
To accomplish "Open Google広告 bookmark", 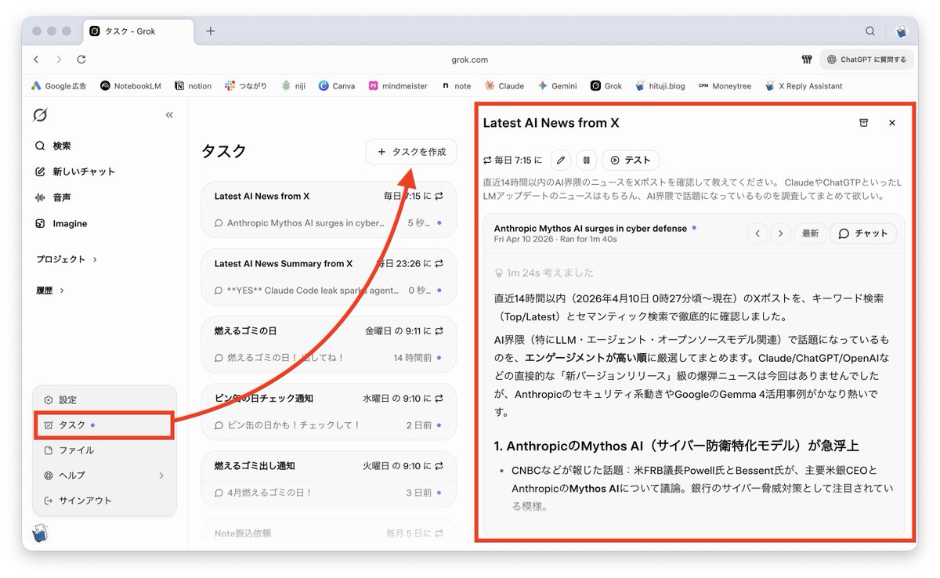I will [x=59, y=86].
